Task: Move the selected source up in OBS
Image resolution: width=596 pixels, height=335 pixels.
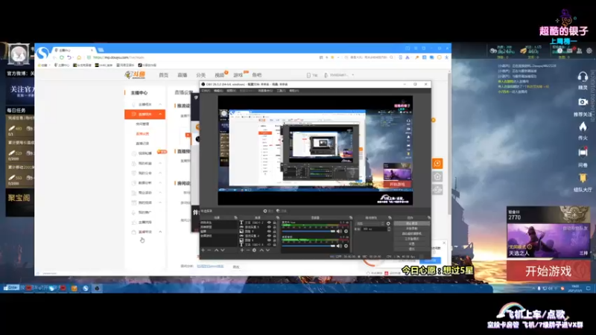Action: click(x=261, y=250)
